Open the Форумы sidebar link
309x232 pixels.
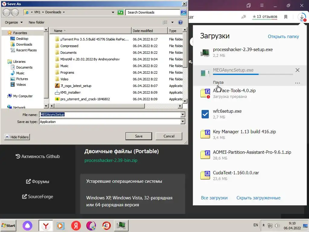38,182
